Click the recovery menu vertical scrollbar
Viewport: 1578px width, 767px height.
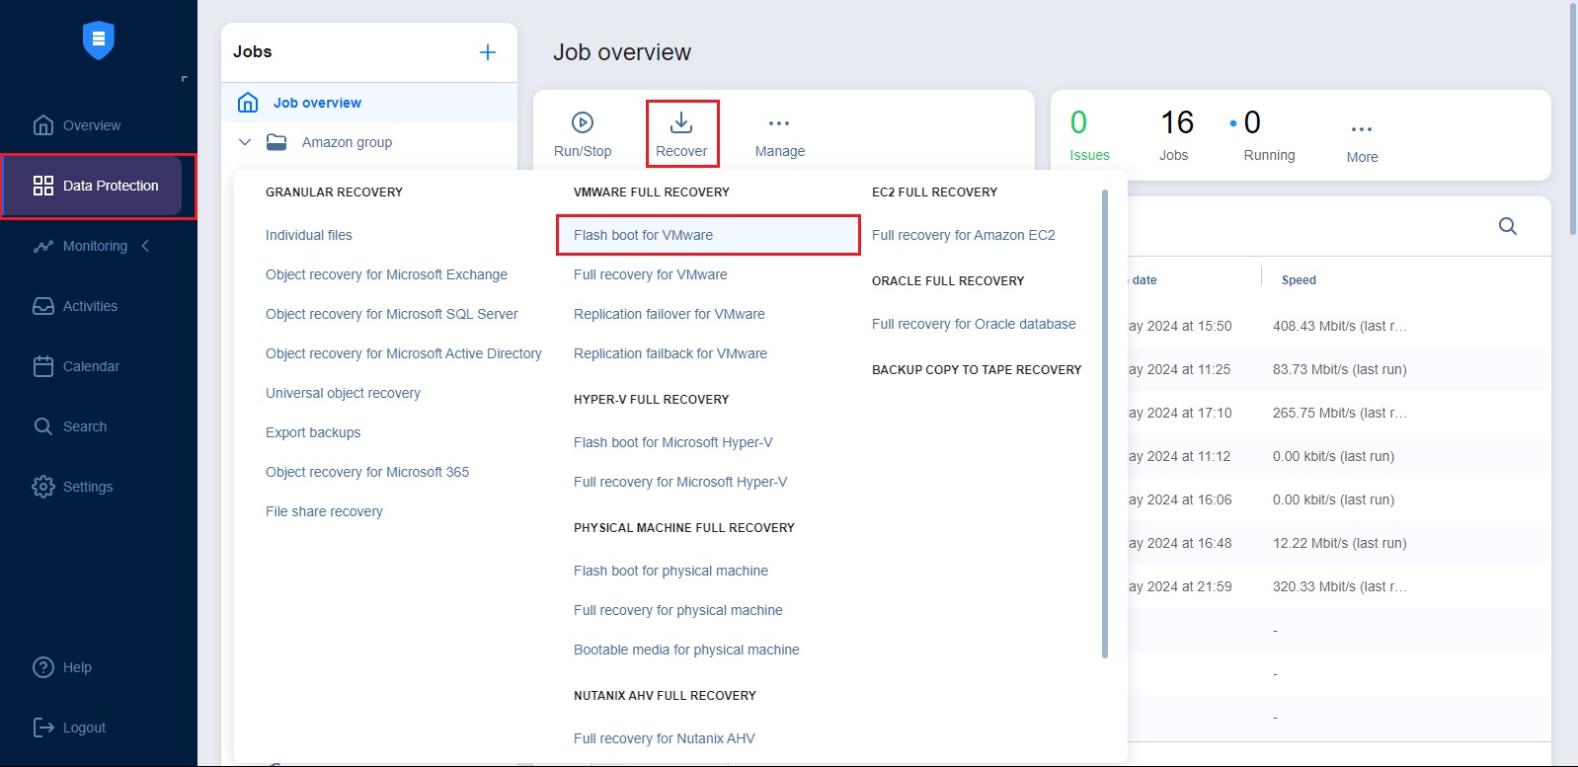pos(1105,424)
